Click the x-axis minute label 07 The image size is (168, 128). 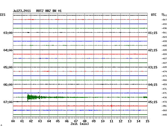(76, 121)
